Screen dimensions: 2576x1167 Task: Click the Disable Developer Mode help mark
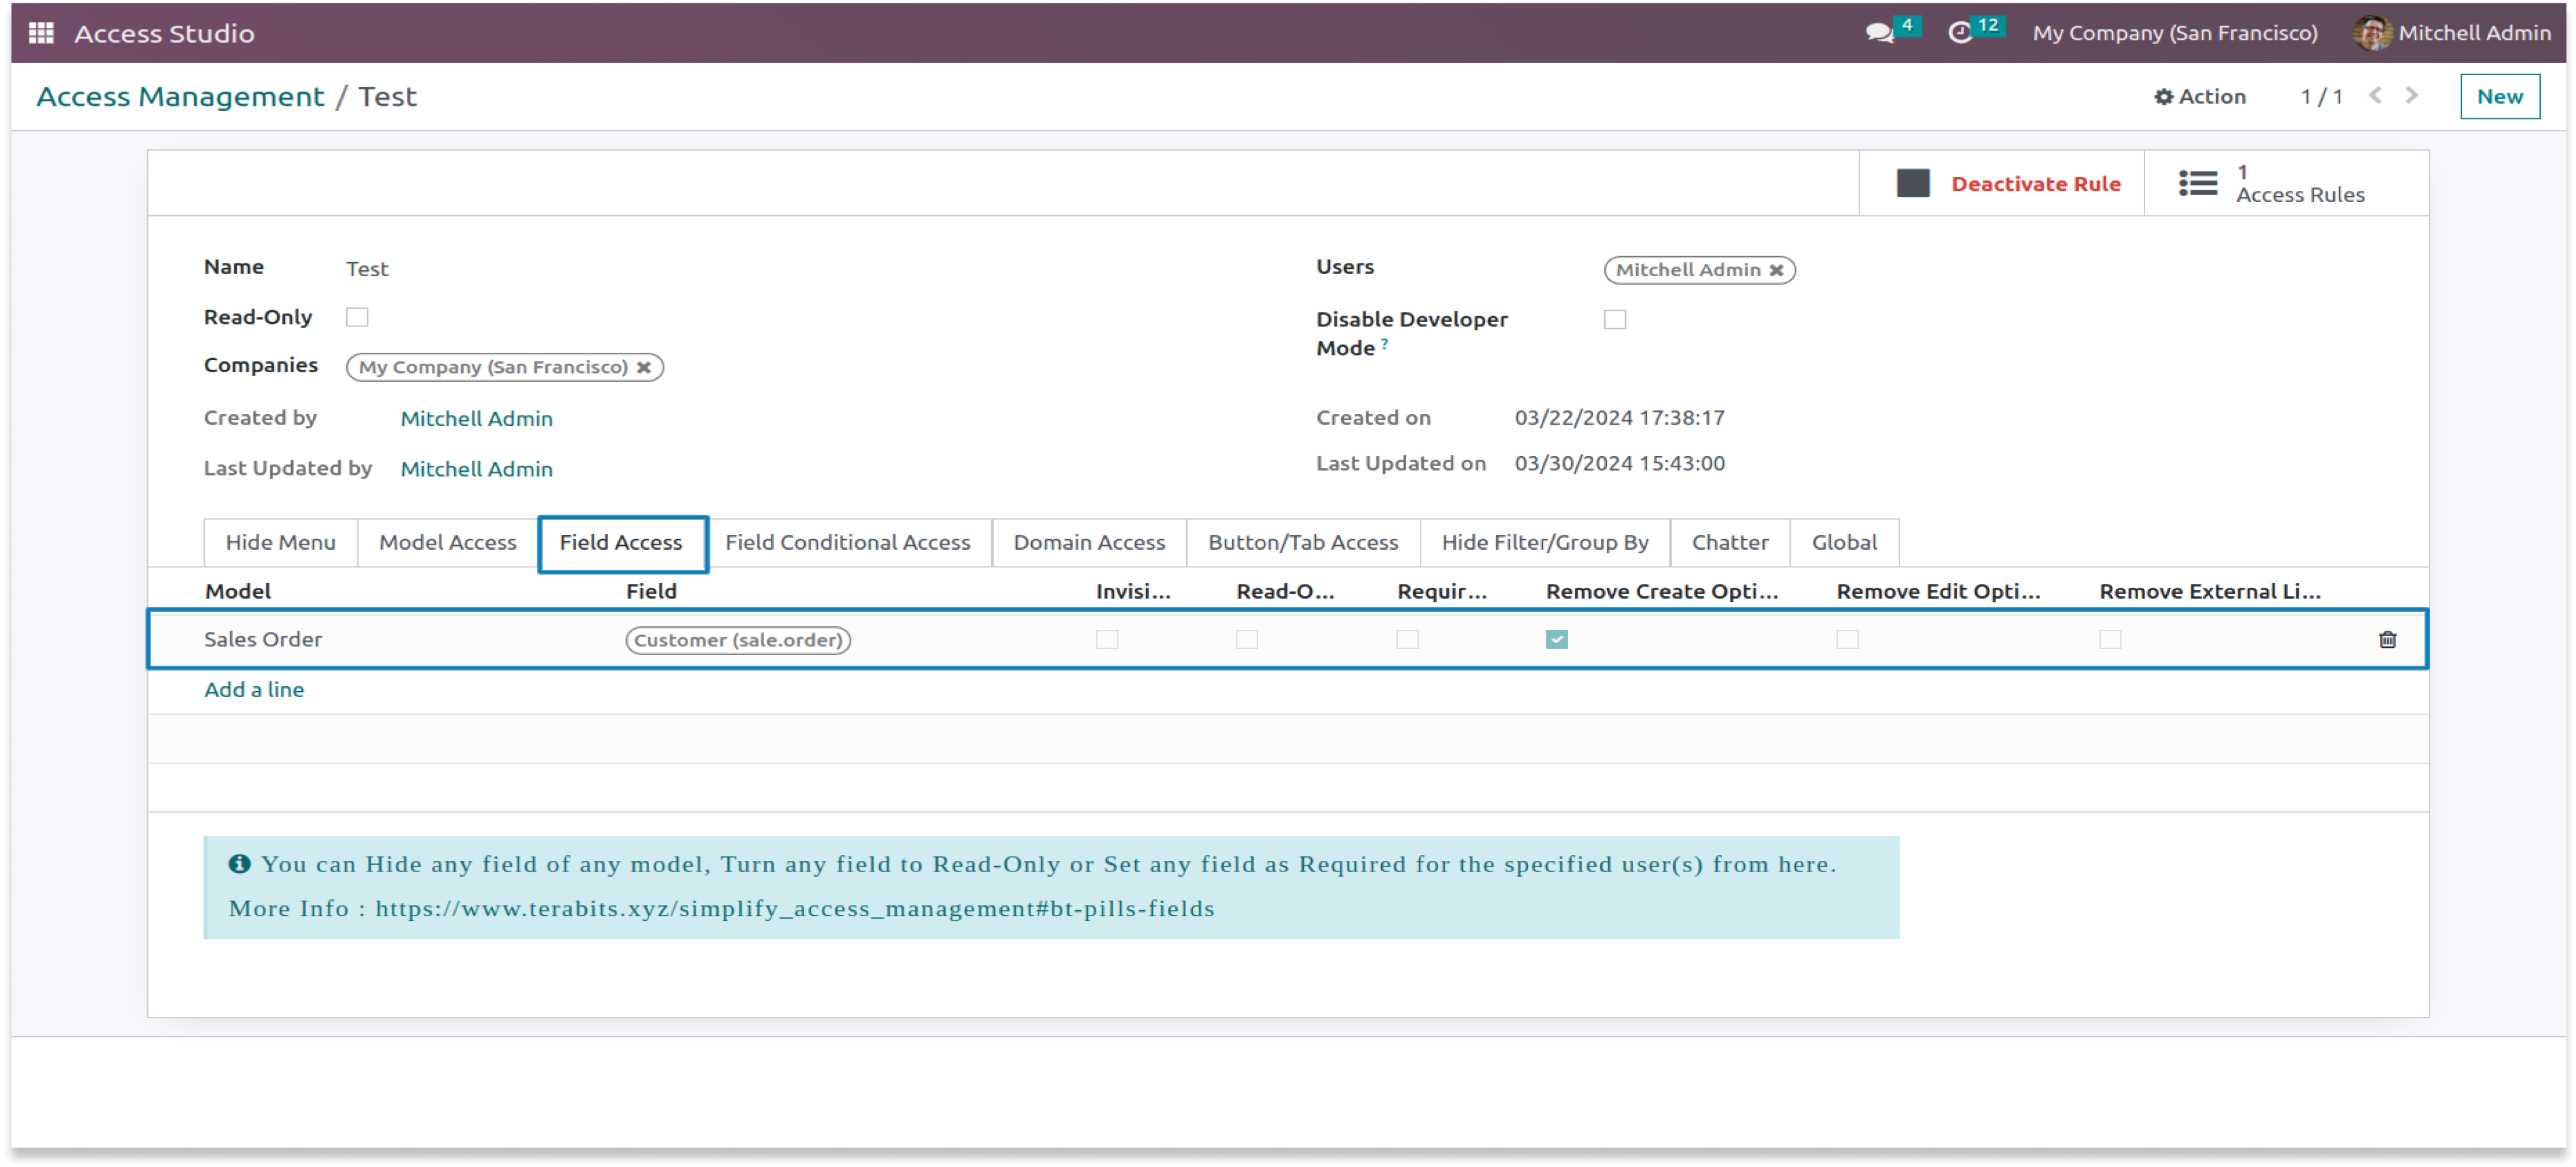[1384, 343]
